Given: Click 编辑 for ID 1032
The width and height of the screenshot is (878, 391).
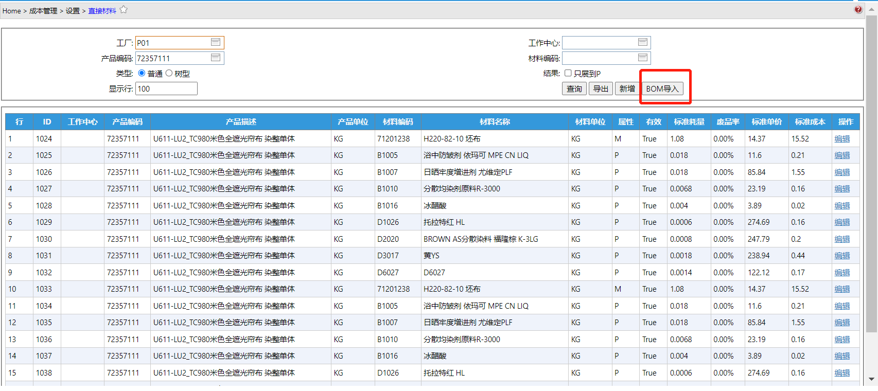Looking at the screenshot, I should [842, 273].
